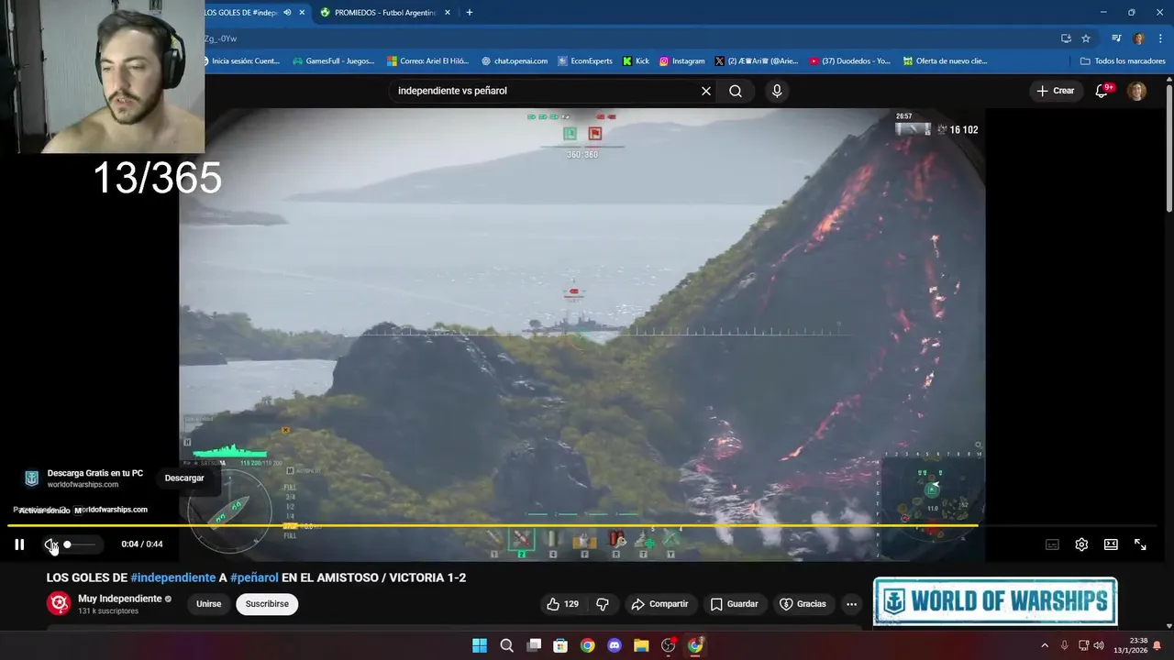Open Chrome profile avatar in toolbar
Viewport: 1174px width, 660px height.
click(1139, 38)
